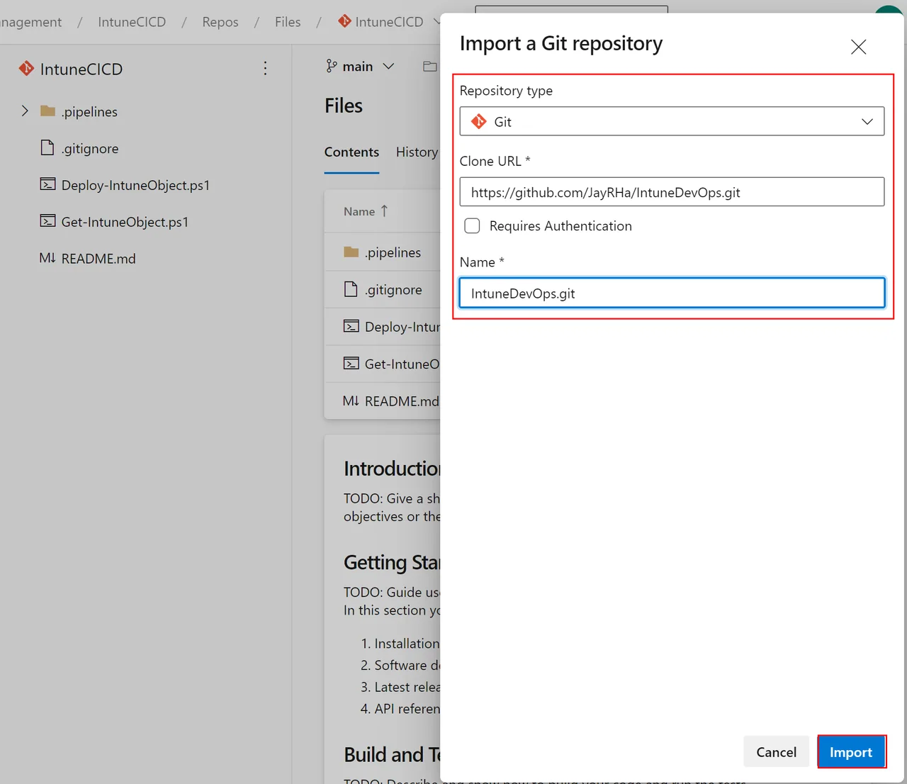Image resolution: width=907 pixels, height=784 pixels.
Task: Click the Git icon in Repository type field
Action: pos(479,121)
